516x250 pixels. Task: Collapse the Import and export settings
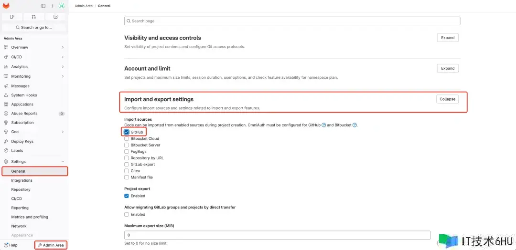pyautogui.click(x=447, y=99)
